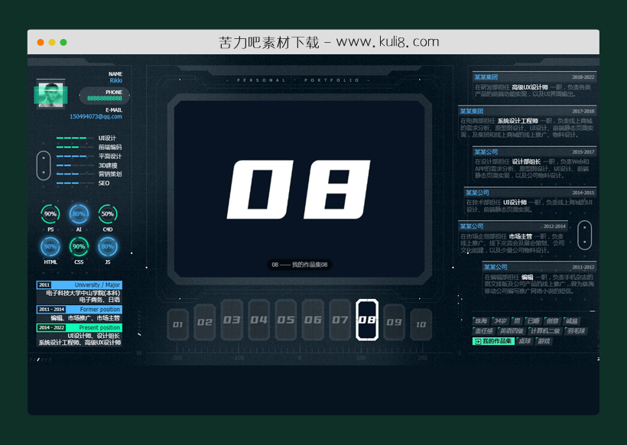Switch to portfolio item 10
Viewport: 627px width, 445px height.
click(x=421, y=324)
